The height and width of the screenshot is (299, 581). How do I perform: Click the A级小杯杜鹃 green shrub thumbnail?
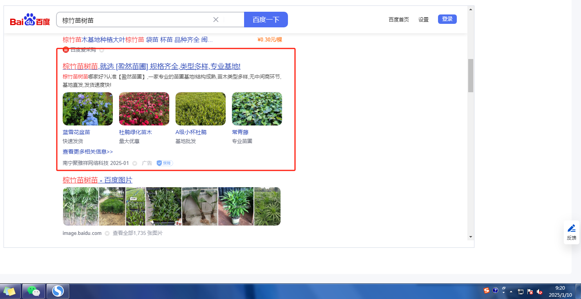(201, 109)
